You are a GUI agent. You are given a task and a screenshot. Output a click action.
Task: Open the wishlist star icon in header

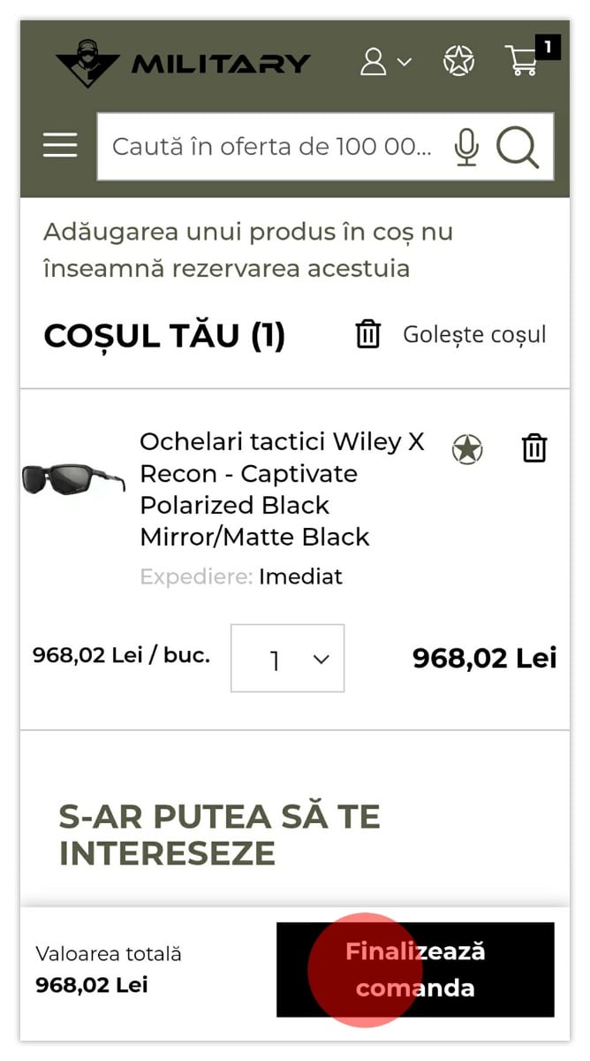pyautogui.click(x=458, y=61)
